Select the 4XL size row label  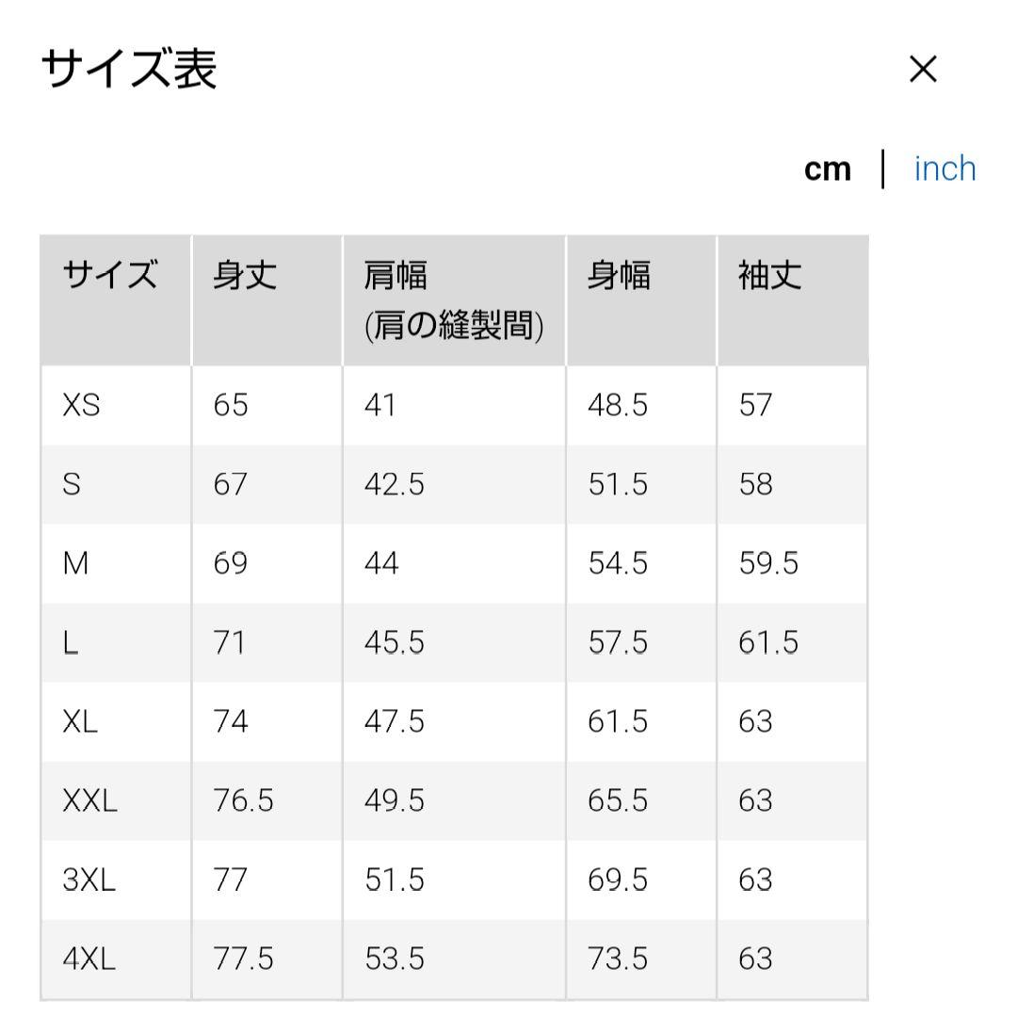coord(89,960)
